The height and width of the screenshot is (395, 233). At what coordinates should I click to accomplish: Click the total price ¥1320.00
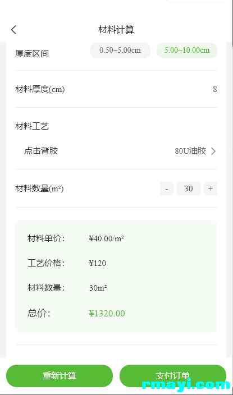click(x=107, y=314)
